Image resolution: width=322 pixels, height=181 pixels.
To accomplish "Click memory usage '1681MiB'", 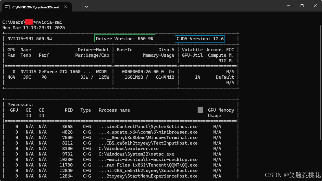I will [134, 77].
